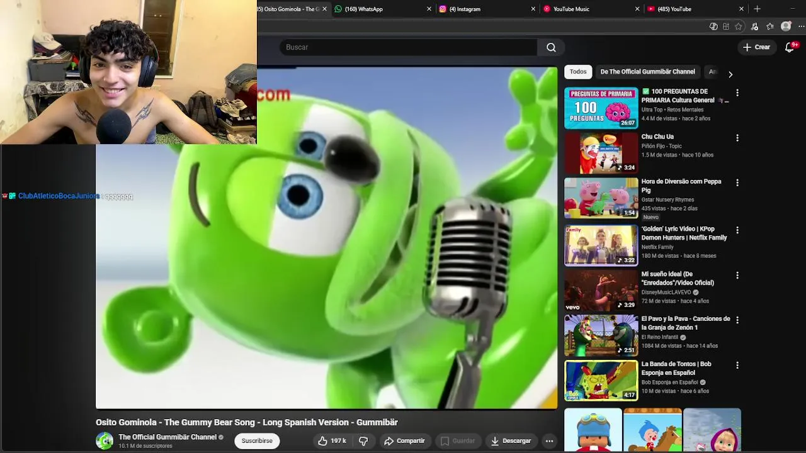Open the browser favorites list icon
806x453 pixels.
pos(770,26)
